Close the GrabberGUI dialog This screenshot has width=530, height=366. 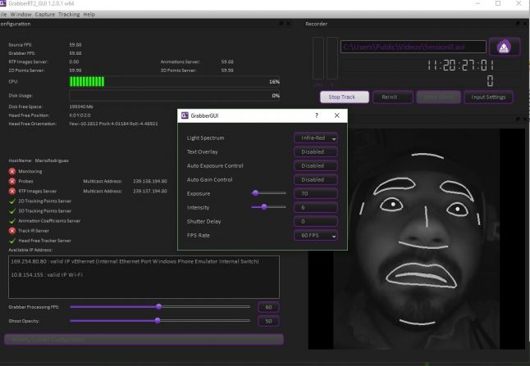coord(336,115)
